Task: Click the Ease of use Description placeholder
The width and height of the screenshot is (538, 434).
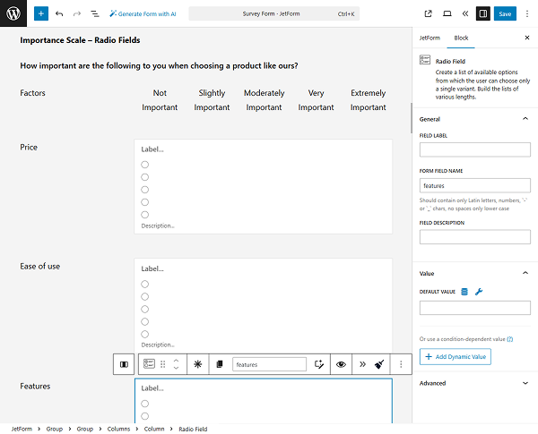Action: [x=158, y=345]
